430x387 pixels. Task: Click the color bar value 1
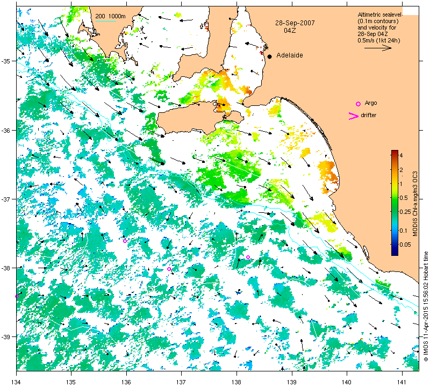[401, 184]
